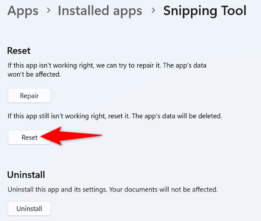Click the Repair button
The width and height of the screenshot is (261, 221).
point(29,96)
